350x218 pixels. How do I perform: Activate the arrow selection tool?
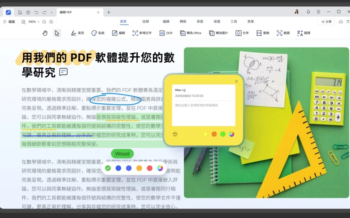point(57,33)
